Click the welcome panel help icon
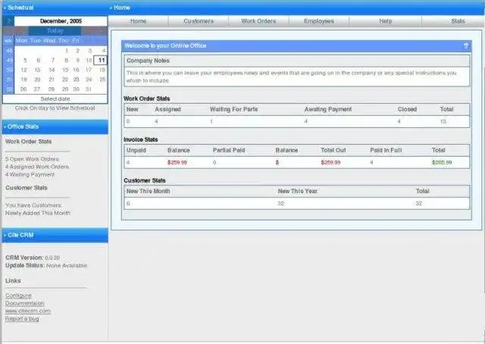 pos(466,45)
